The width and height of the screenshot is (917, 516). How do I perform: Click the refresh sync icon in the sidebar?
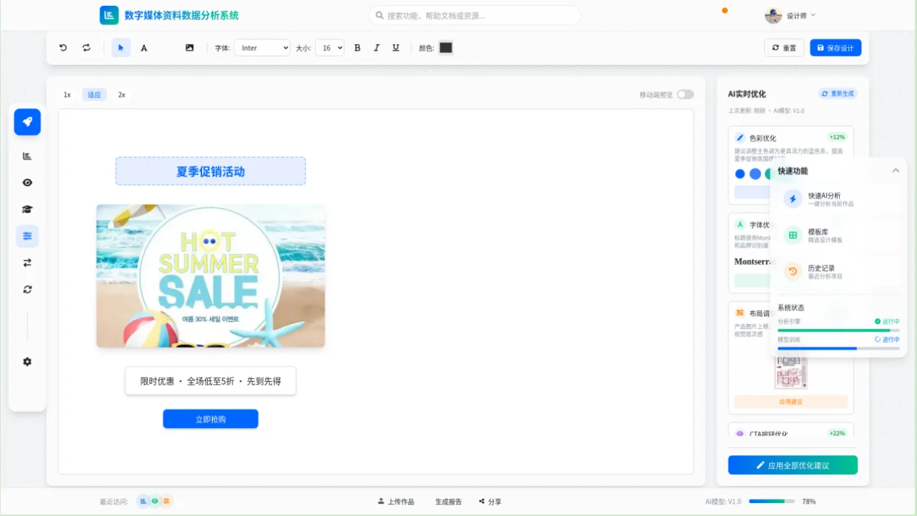pos(27,289)
